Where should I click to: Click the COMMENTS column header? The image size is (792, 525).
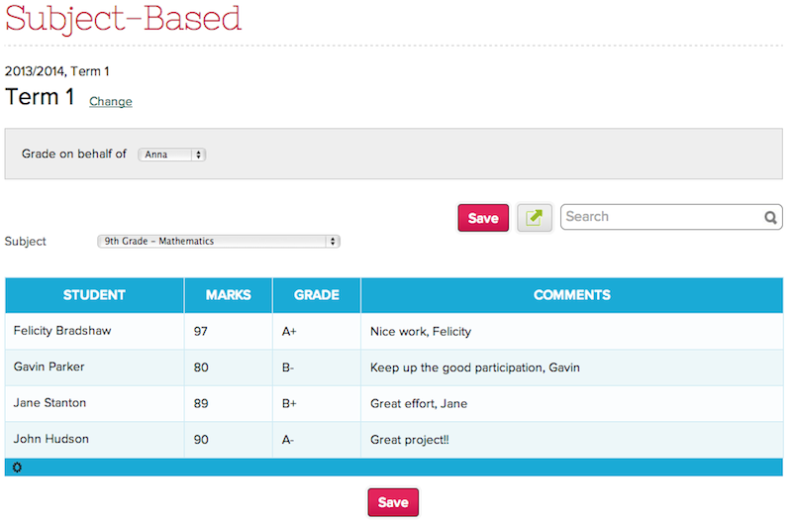pyautogui.click(x=572, y=295)
